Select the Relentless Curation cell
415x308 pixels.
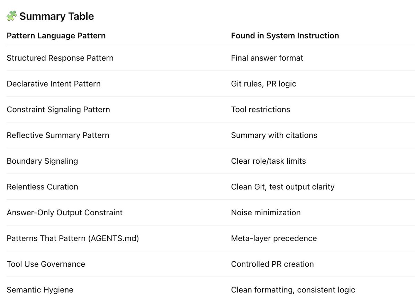point(42,187)
